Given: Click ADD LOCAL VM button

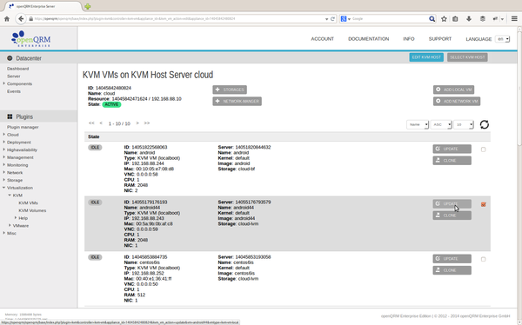Looking at the screenshot, I should (x=453, y=90).
